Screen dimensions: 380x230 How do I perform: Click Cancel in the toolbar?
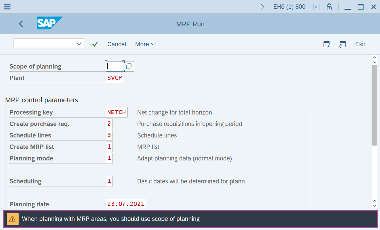[x=117, y=44]
